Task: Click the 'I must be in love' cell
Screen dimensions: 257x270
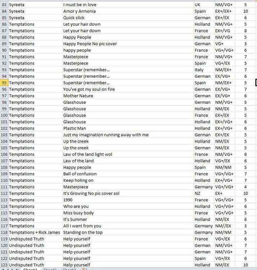Action: [x=128, y=5]
